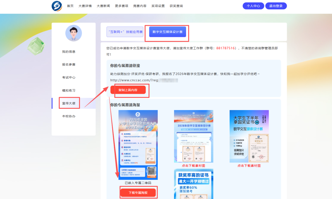The height and width of the screenshot is (199, 332).
Task: Click the 个人中心 button
Action: click(253, 6)
